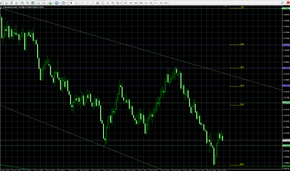Image resolution: width=290 pixels, height=171 pixels.
Task: Select the crosshair tool
Action: tap(76, 3)
